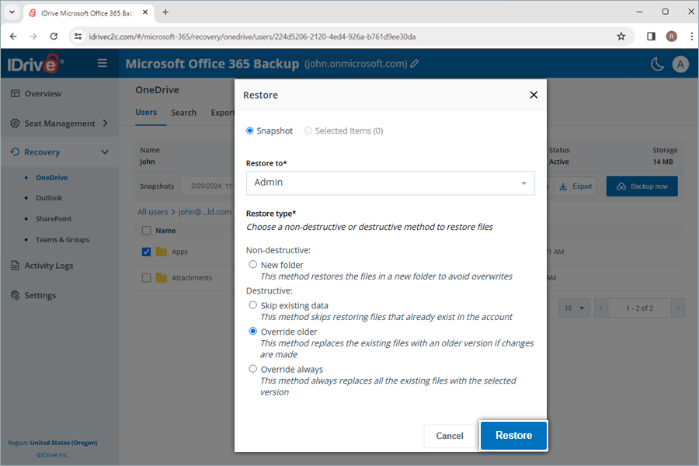Uncheck the Apps folder checkbox
Viewport: 699px width, 466px height.
point(146,252)
